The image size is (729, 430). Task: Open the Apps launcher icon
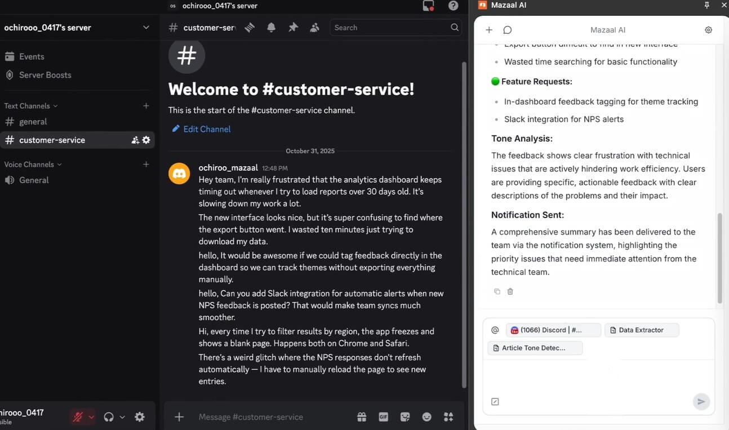point(448,417)
